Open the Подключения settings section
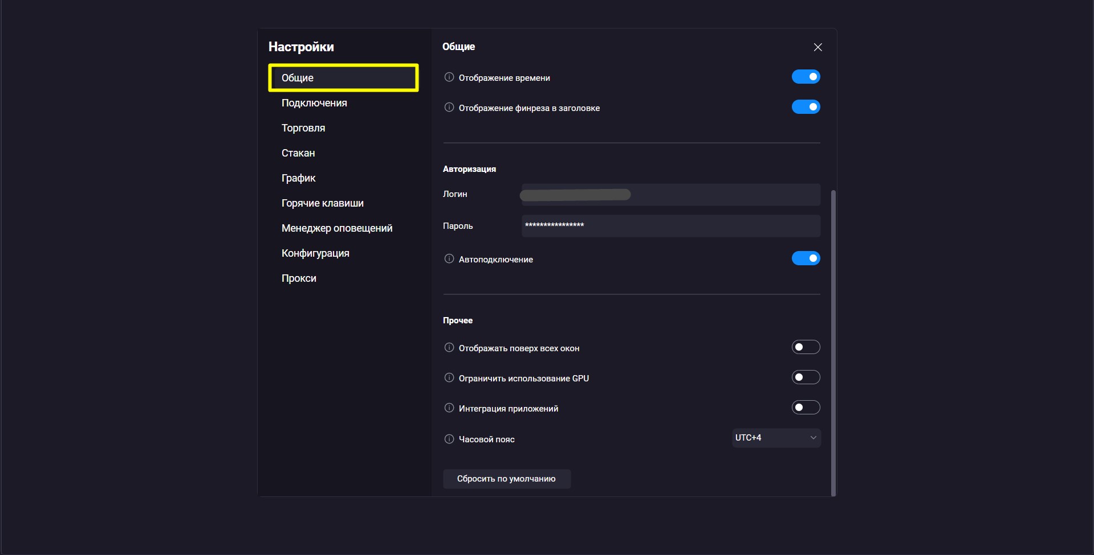This screenshot has width=1094, height=555. click(314, 103)
